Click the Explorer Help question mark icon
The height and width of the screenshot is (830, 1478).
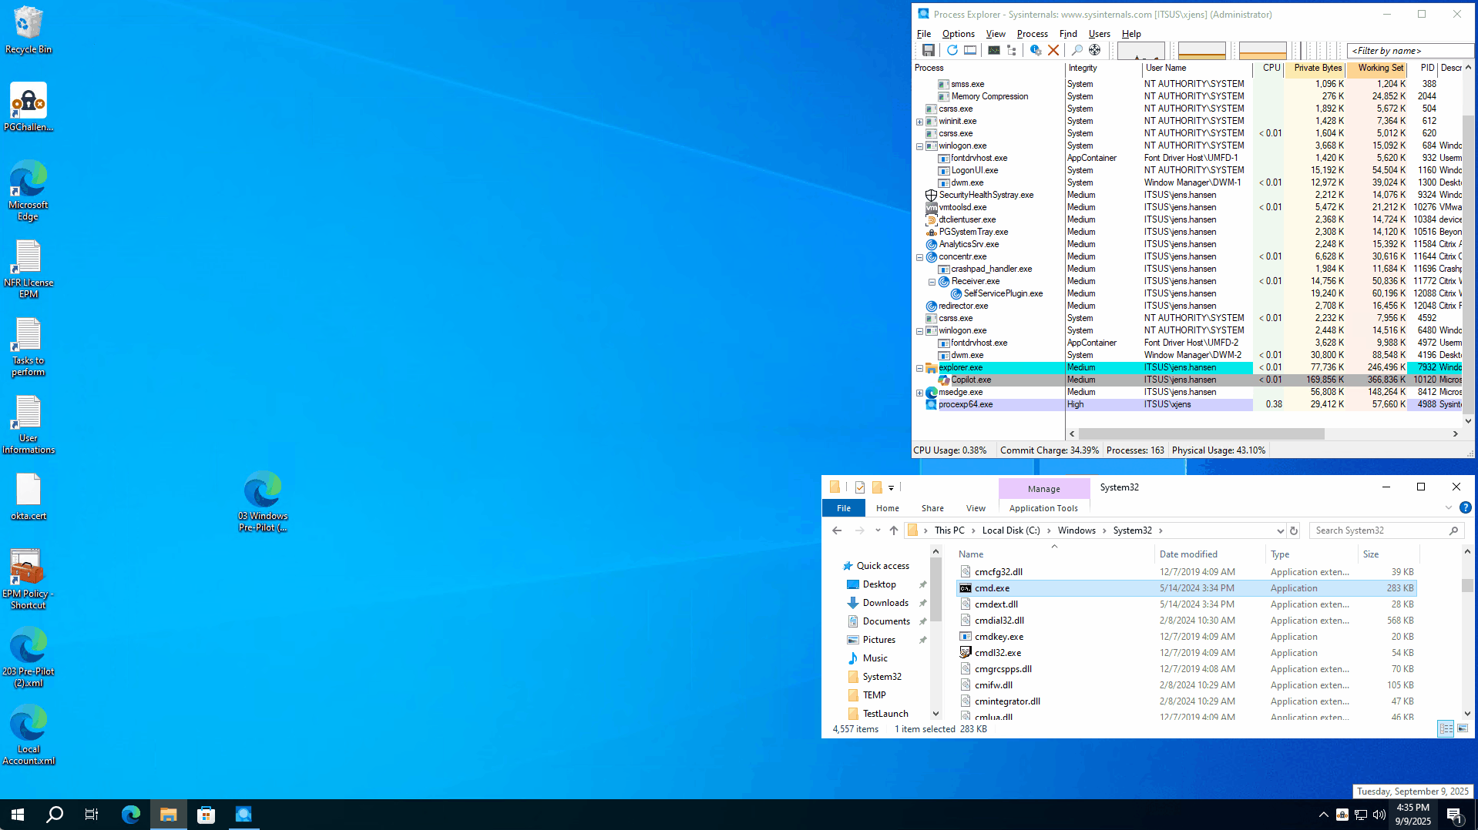1465,507
